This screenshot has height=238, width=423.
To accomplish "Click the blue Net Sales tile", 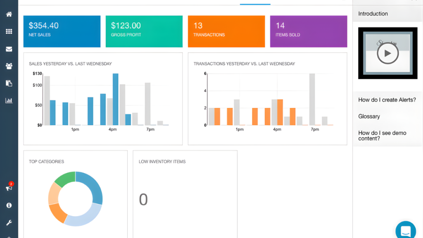I will click(x=62, y=31).
